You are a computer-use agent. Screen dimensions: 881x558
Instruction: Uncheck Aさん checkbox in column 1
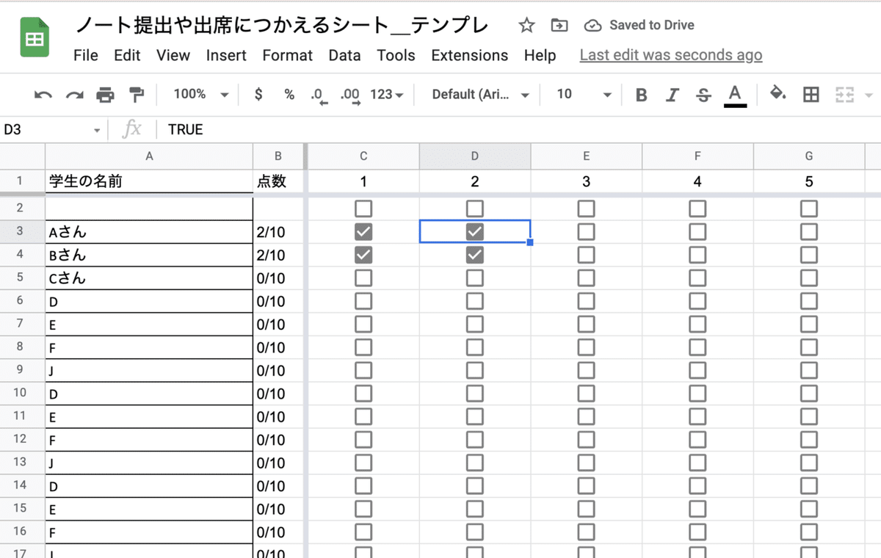pyautogui.click(x=363, y=232)
